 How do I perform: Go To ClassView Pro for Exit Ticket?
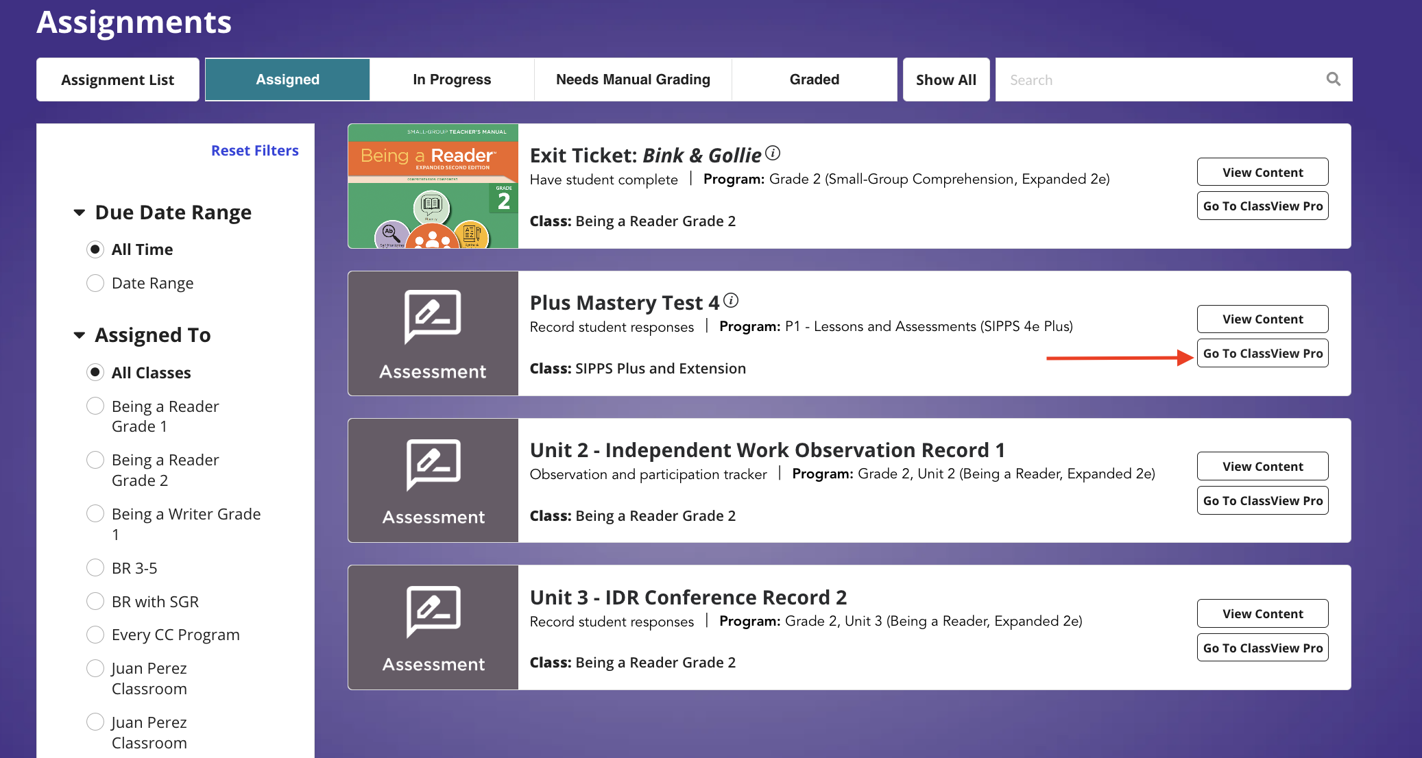(x=1262, y=206)
